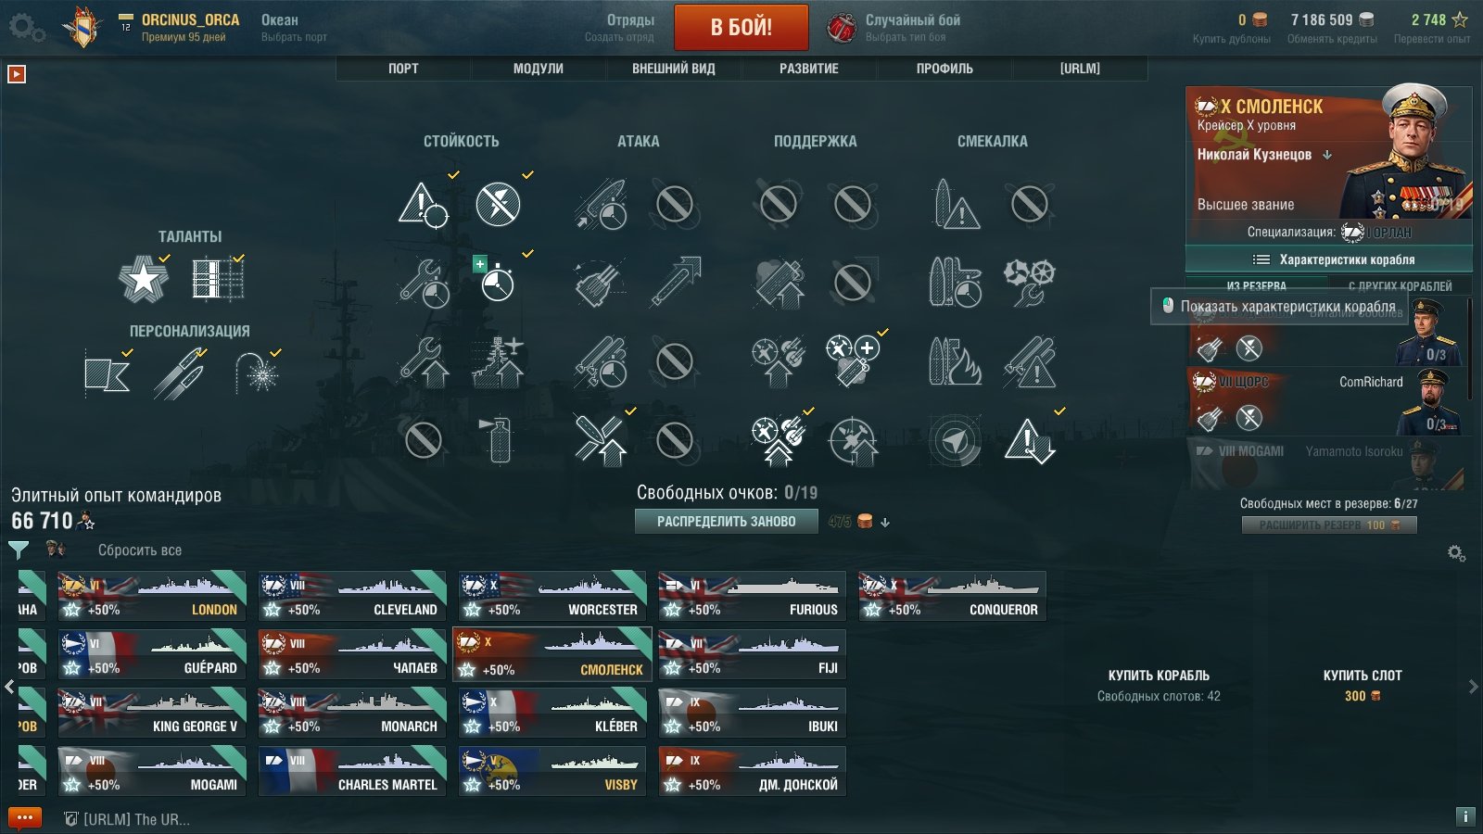The image size is (1483, 834).
Task: Switch to the С ДРУГИХ КОРАБЛЕЙ tab
Action: point(1401,286)
